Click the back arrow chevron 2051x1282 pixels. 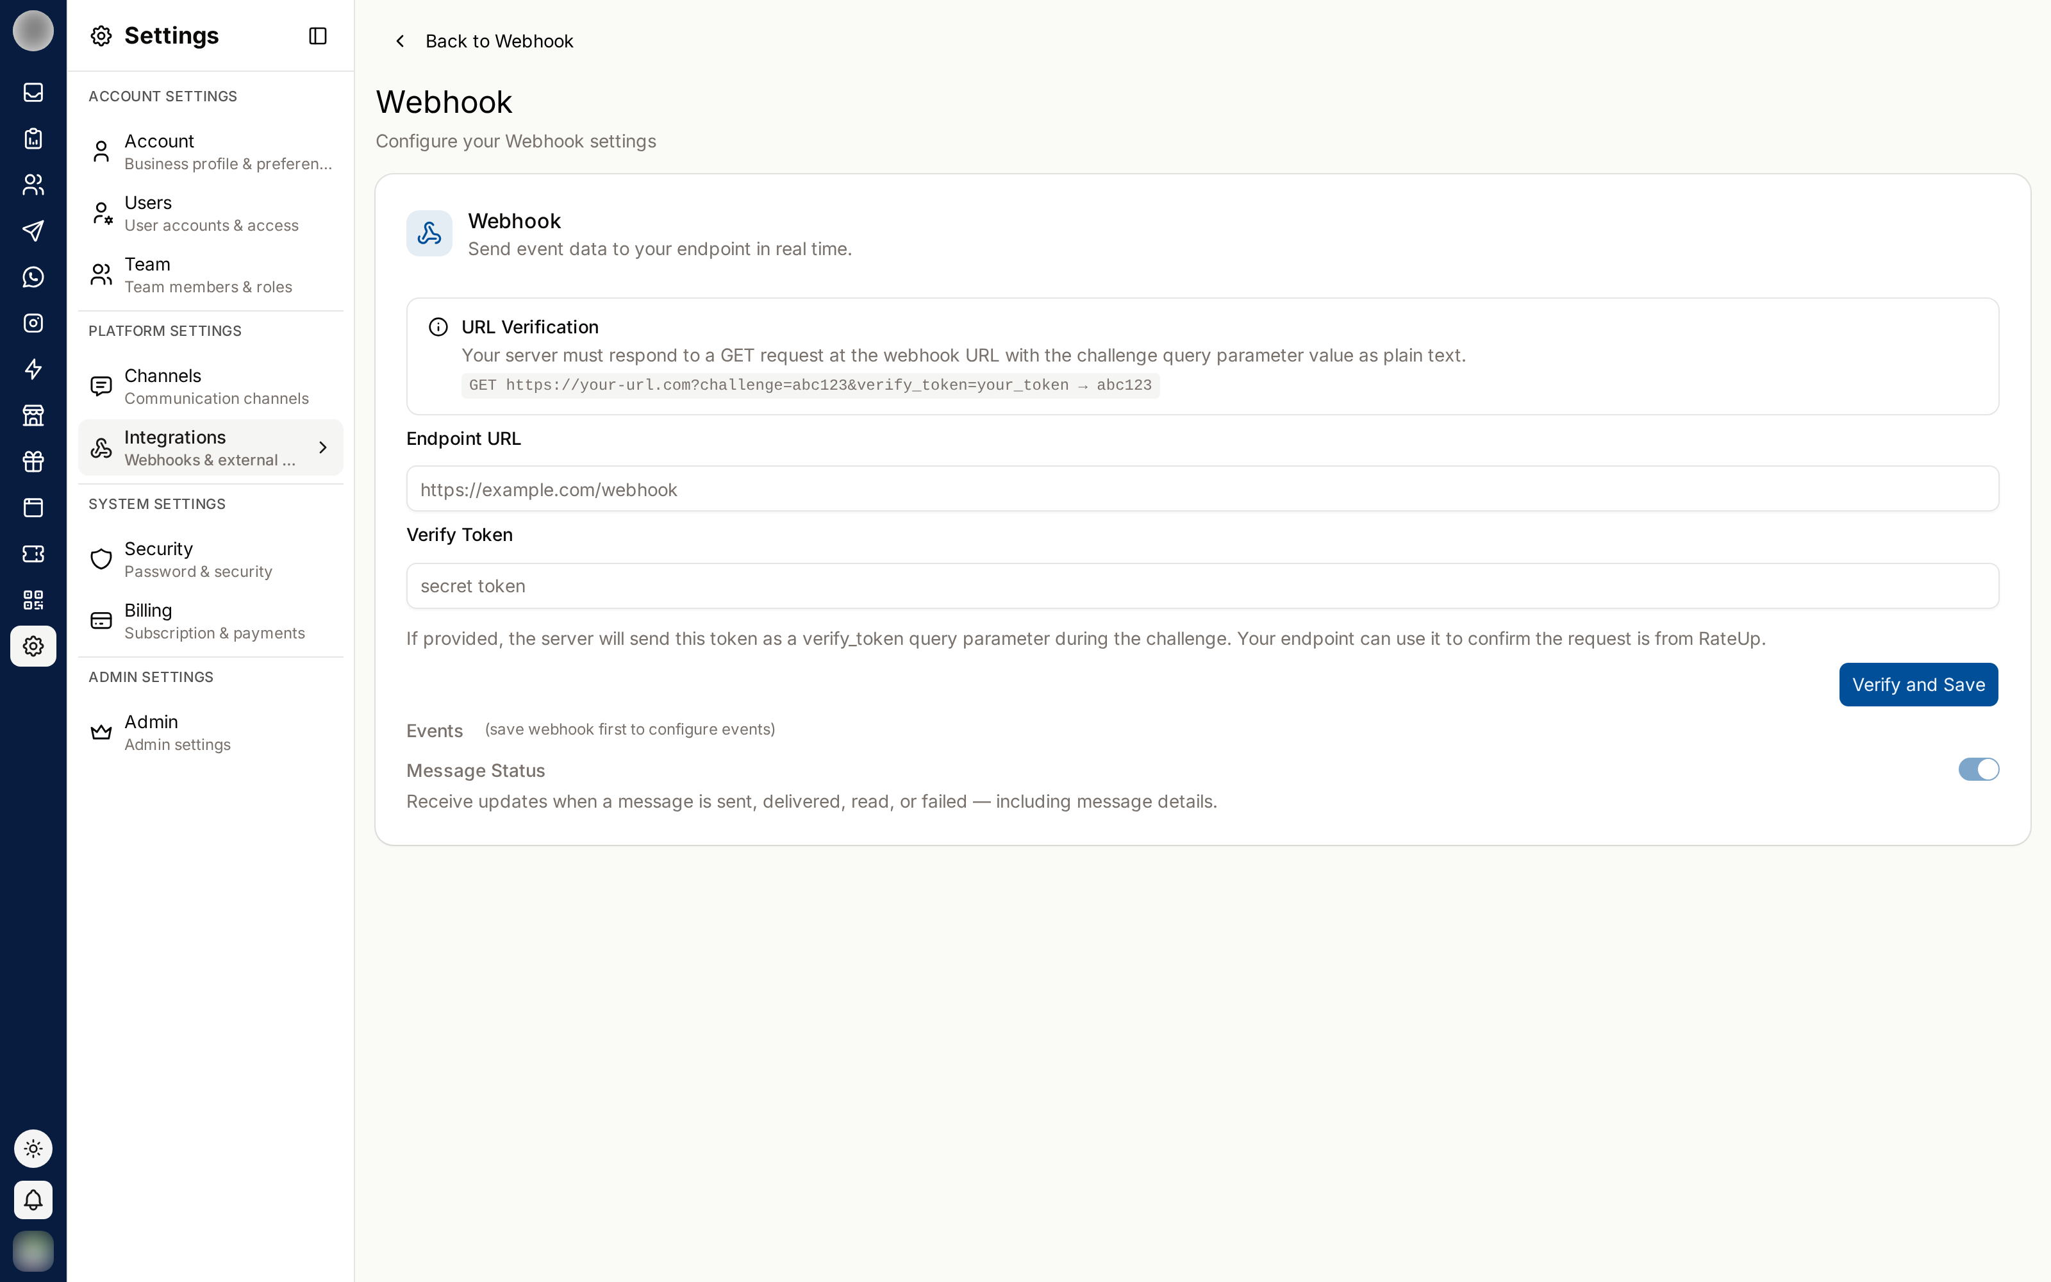pos(400,40)
